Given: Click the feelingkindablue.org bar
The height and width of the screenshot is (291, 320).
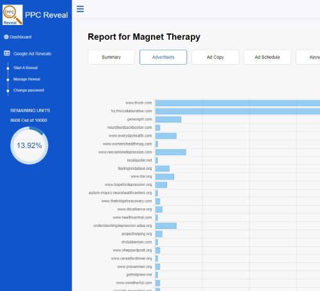Looking at the screenshot, I should pyautogui.click(x=163, y=169).
